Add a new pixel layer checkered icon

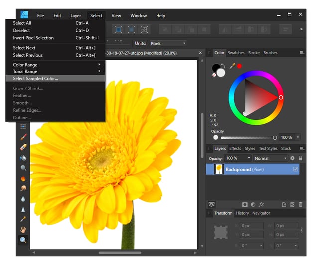[x=292, y=204]
